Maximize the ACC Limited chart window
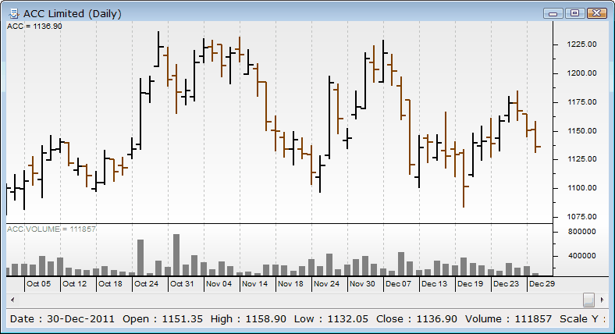Image resolution: width=615 pixels, height=334 pixels. [x=575, y=12]
